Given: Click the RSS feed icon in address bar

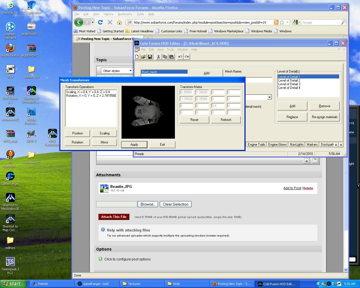Looking at the screenshot, I should [276, 22].
